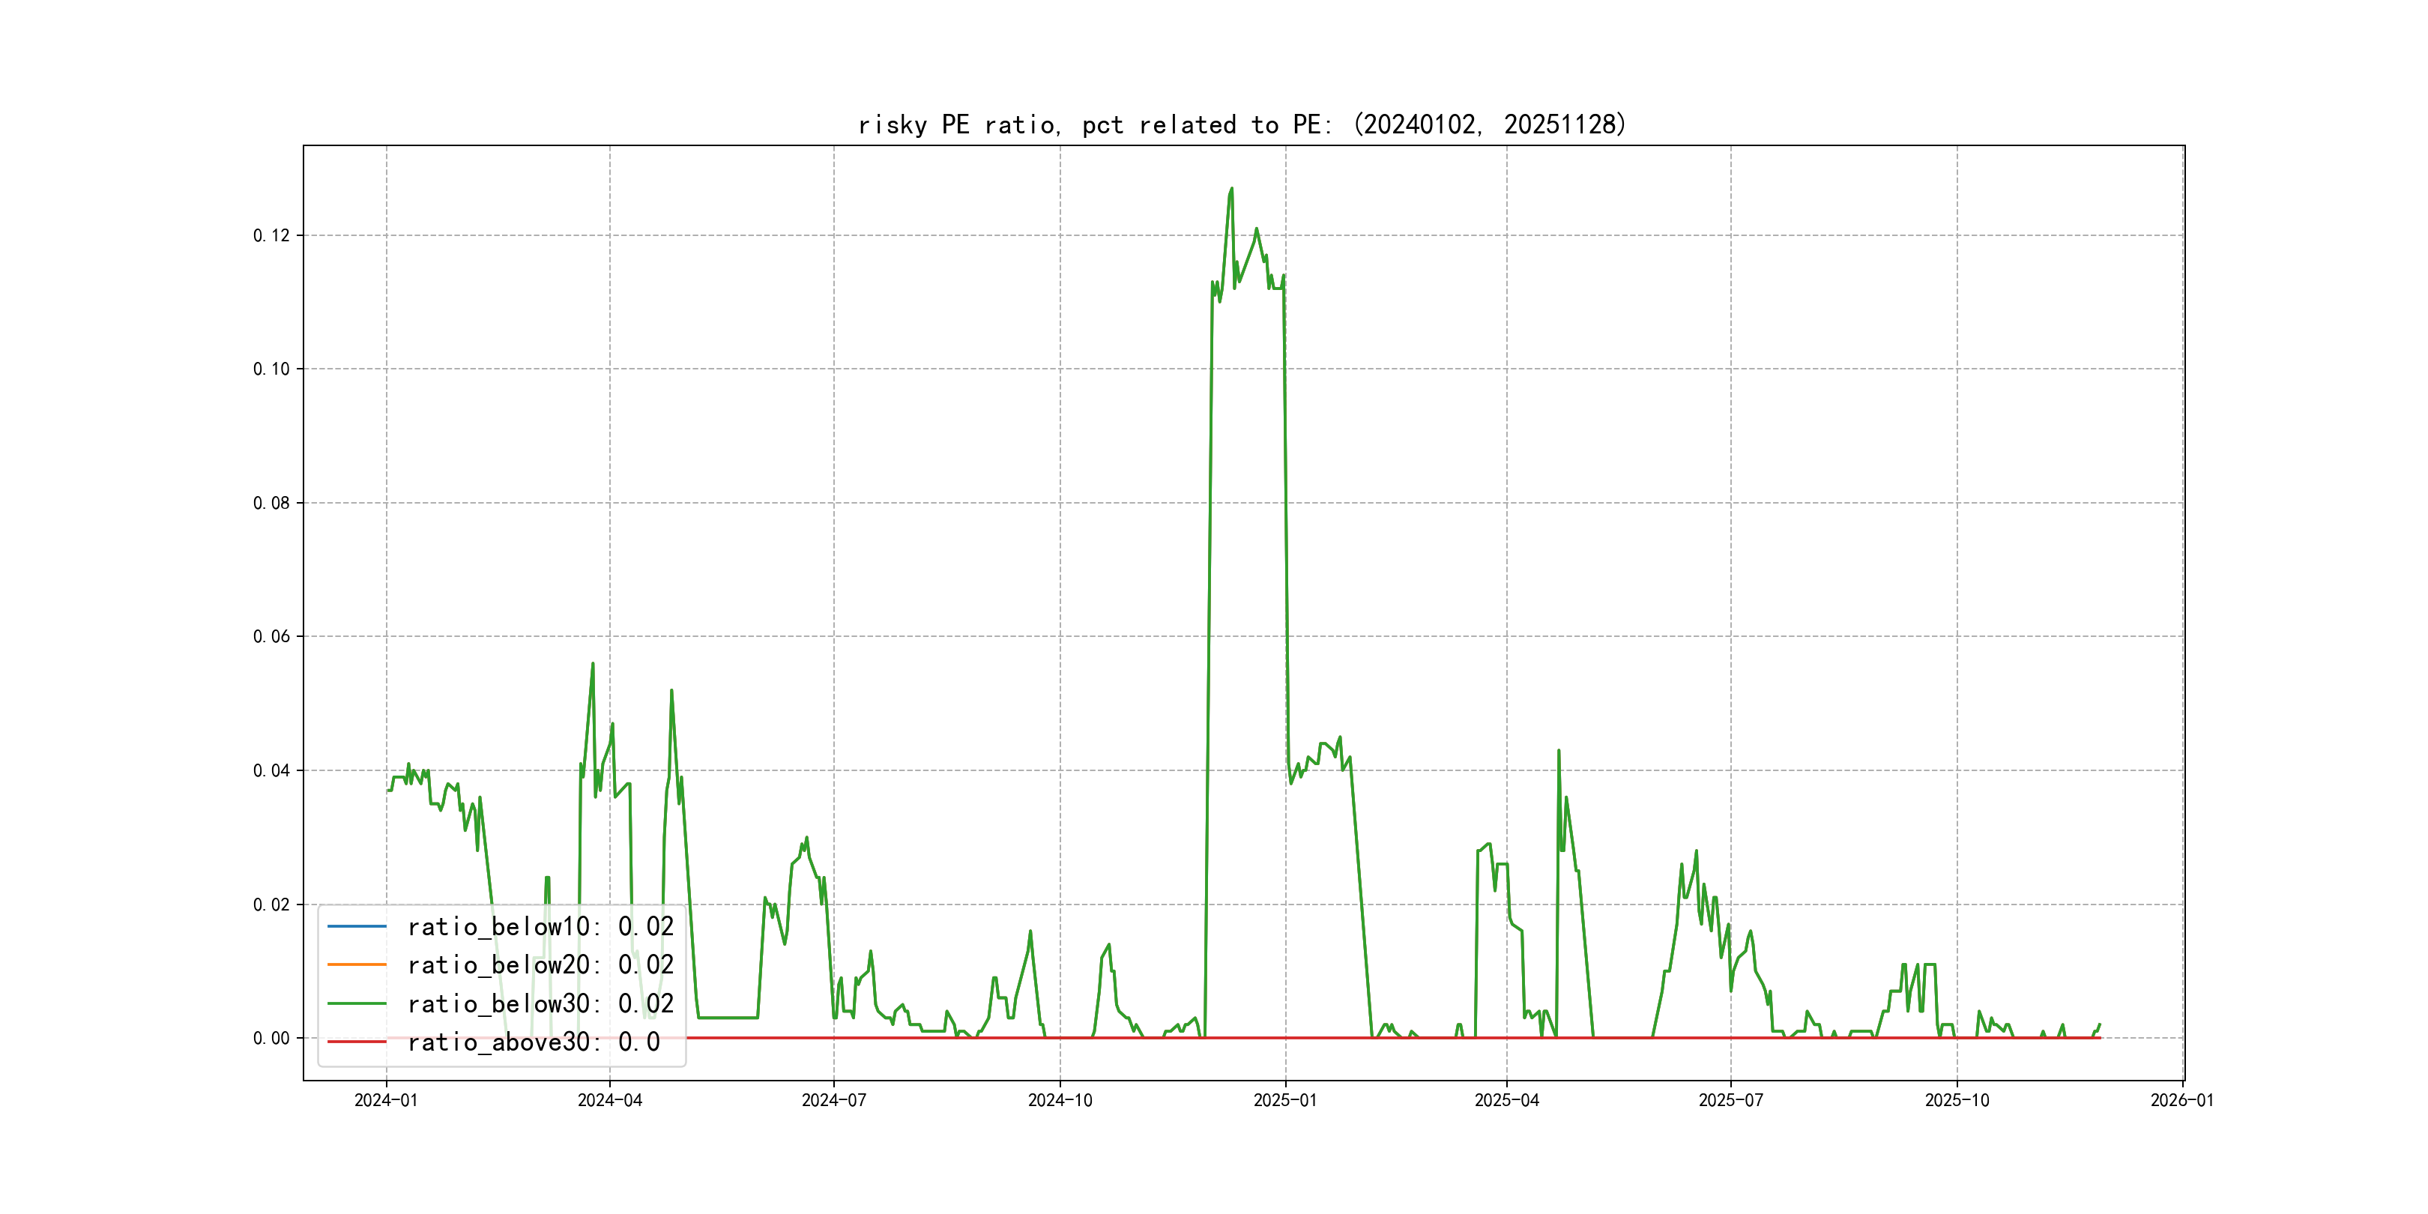The width and height of the screenshot is (2428, 1214).
Task: Click the 0.00 y-axis tick label
Action: 271,1038
